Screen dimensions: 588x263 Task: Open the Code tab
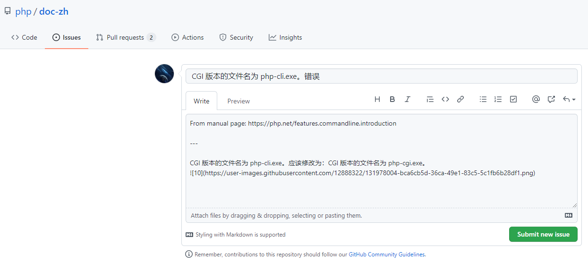24,37
